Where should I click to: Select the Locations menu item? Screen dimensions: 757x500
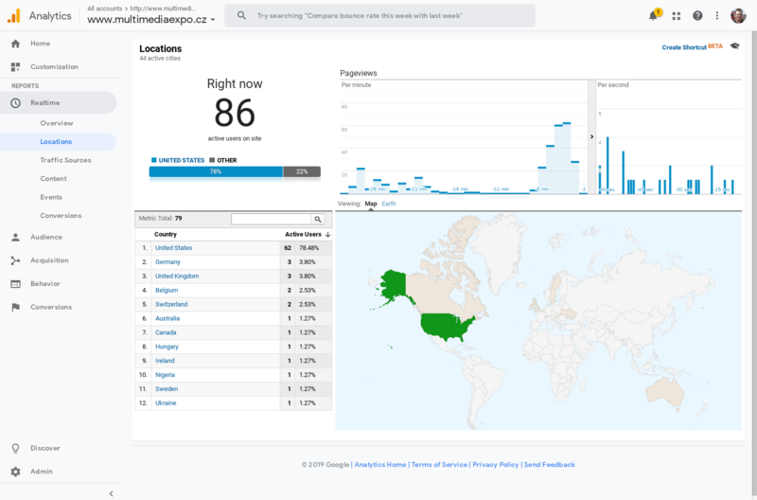[x=56, y=142]
